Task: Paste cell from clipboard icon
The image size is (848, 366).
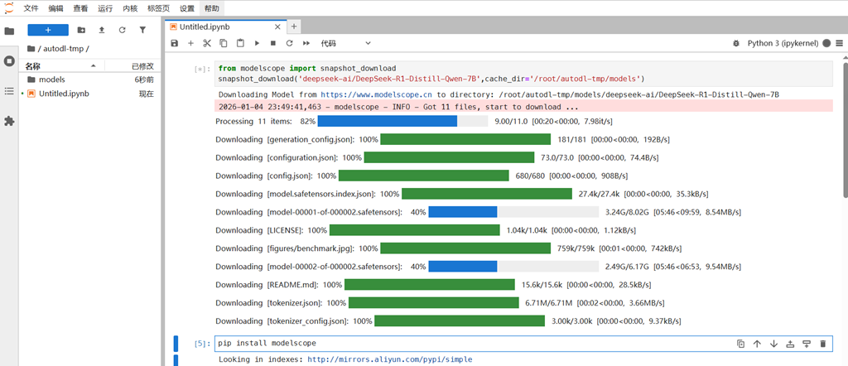Action: point(240,43)
